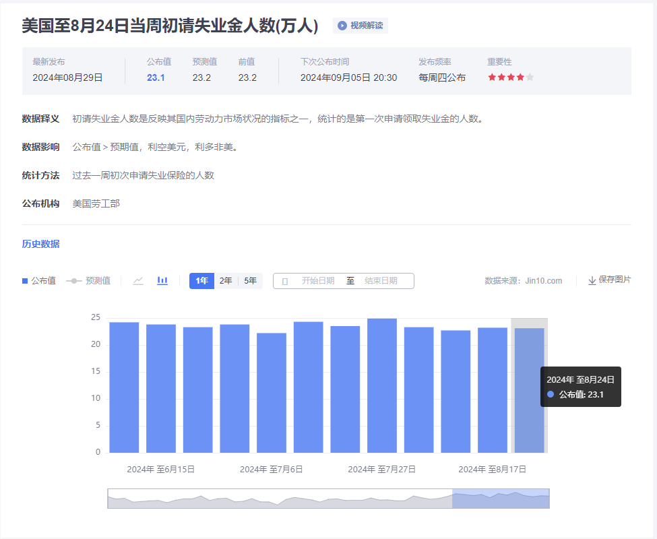This screenshot has width=657, height=539.
Task: Switch to line chart view
Action: (x=138, y=281)
